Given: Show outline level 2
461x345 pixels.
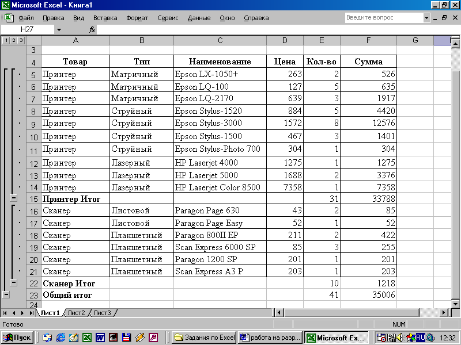Looking at the screenshot, I should pos(13,40).
